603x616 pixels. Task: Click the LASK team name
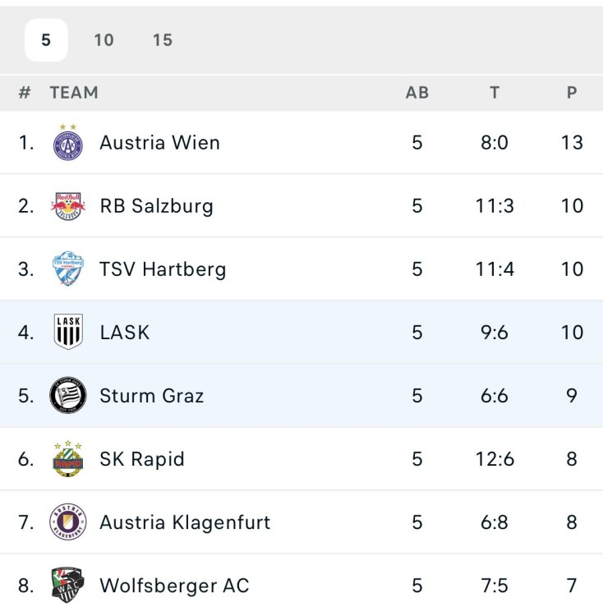coord(125,333)
